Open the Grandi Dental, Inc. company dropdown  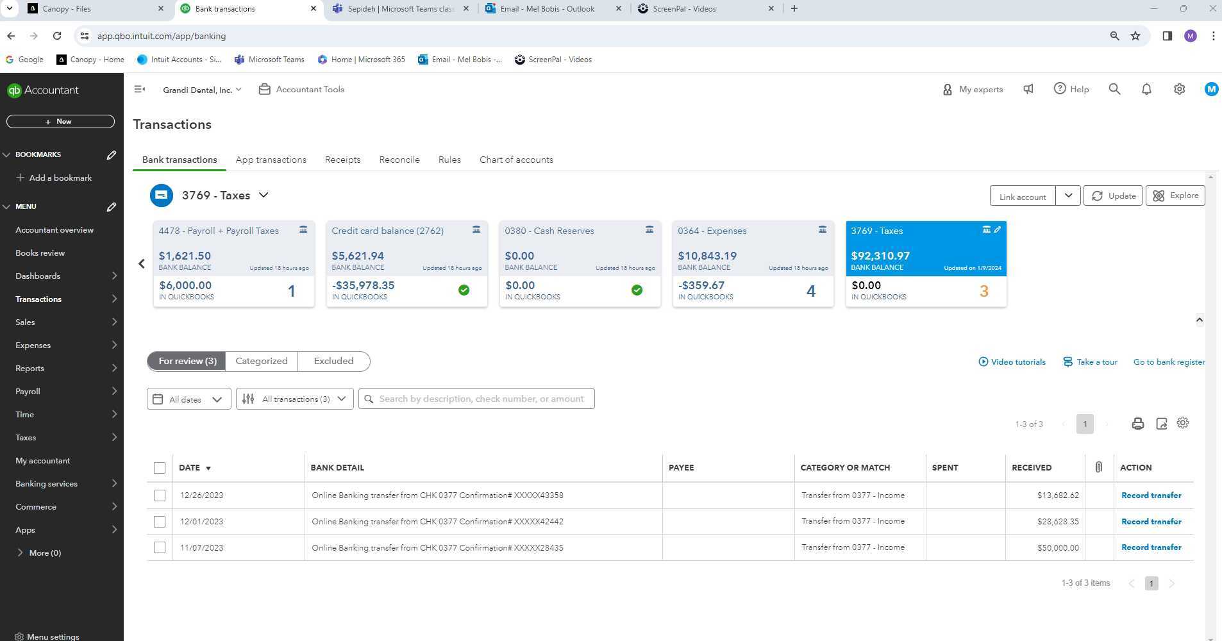coord(202,90)
